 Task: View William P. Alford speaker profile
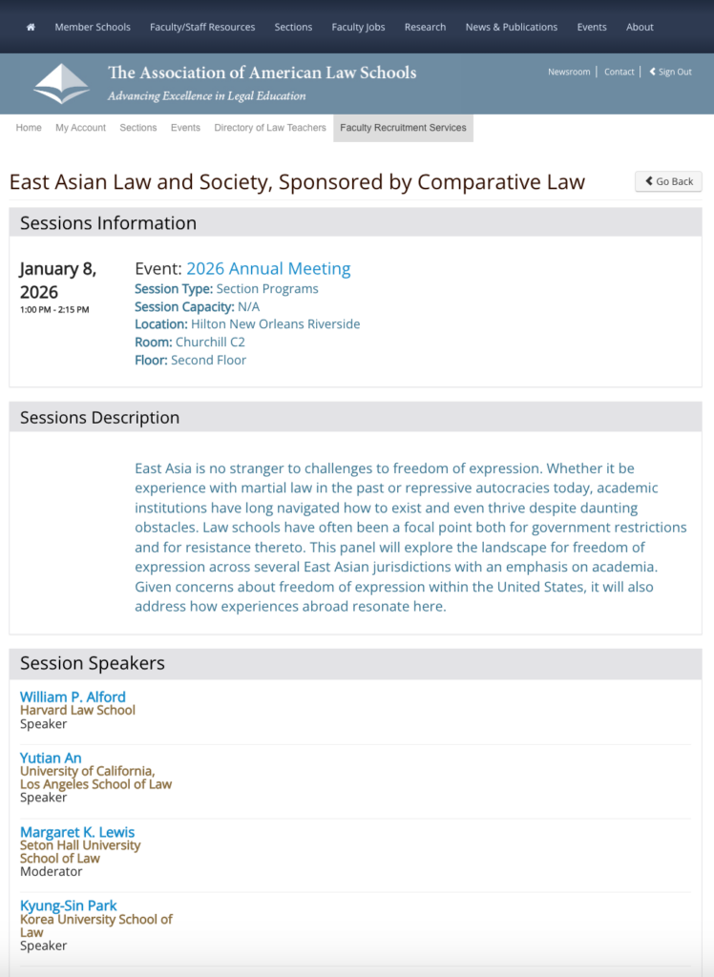pos(73,696)
